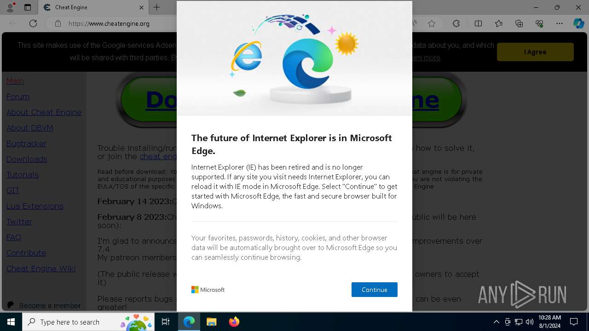This screenshot has height=331, width=589.
Task: Click Become a member patreon button
Action: [x=44, y=305]
